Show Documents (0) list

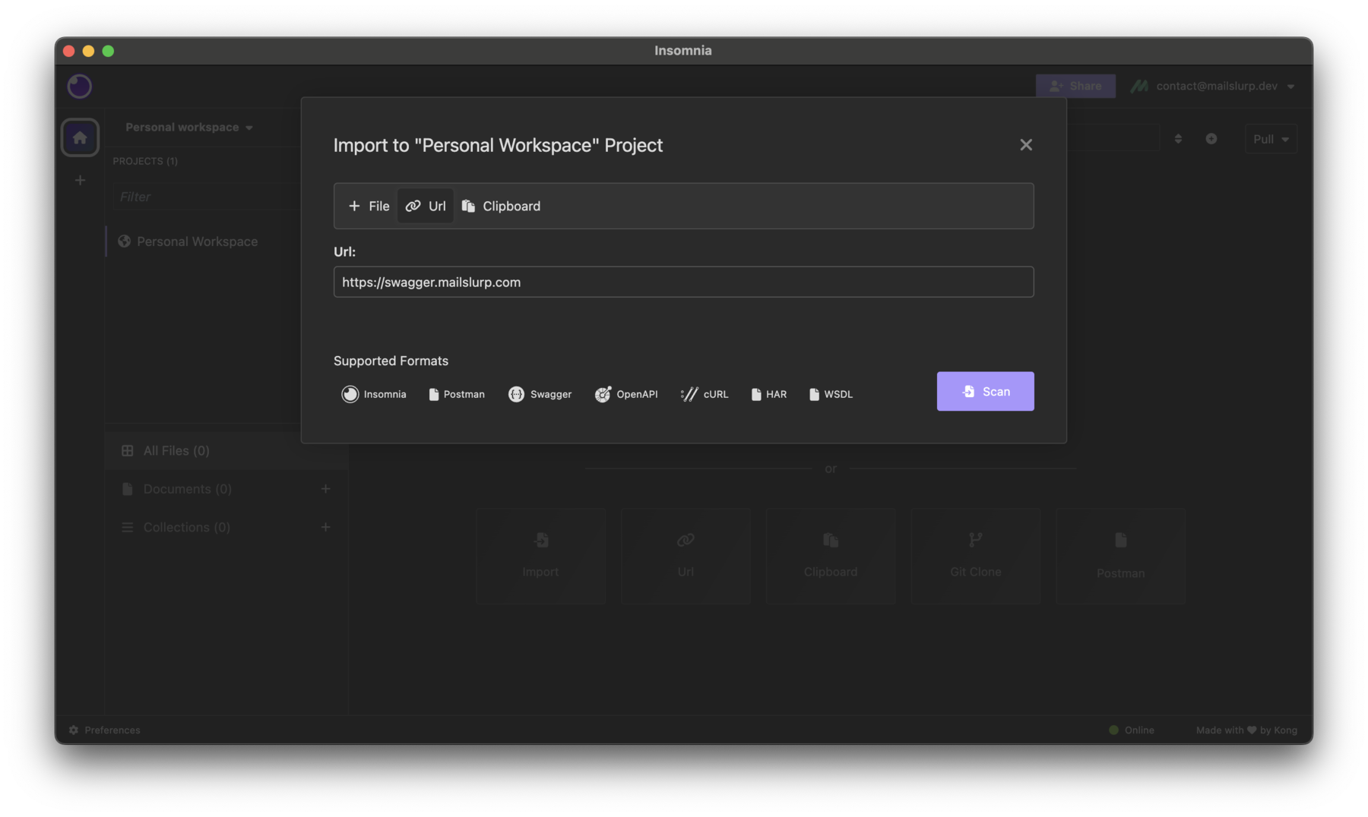tap(187, 489)
